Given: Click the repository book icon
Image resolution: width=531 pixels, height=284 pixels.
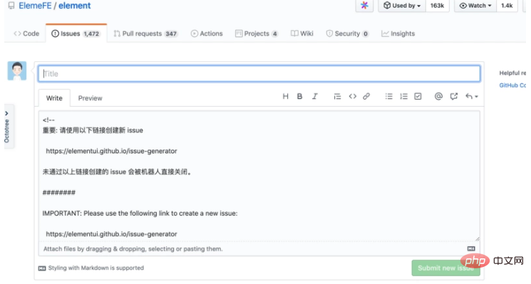Looking at the screenshot, I should [x=11, y=6].
